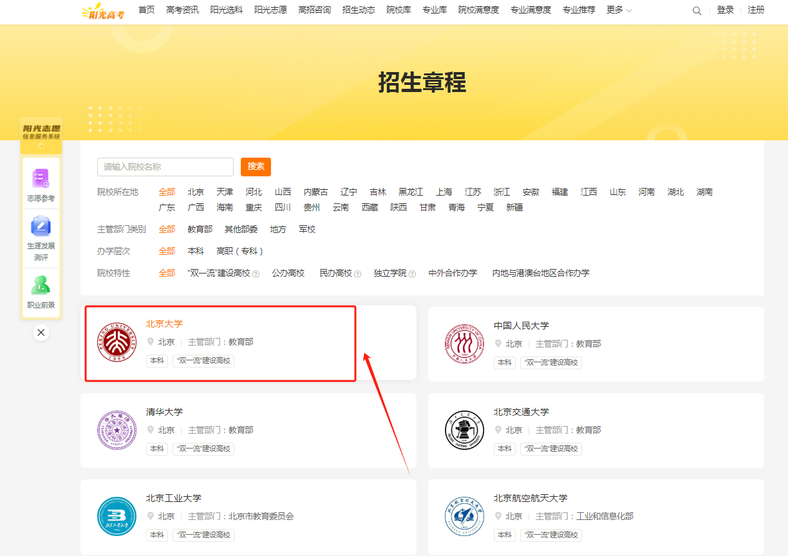Screen dimensions: 788x556
Task: Click the 北京航空航天大学 emblem logo
Action: tap(464, 516)
